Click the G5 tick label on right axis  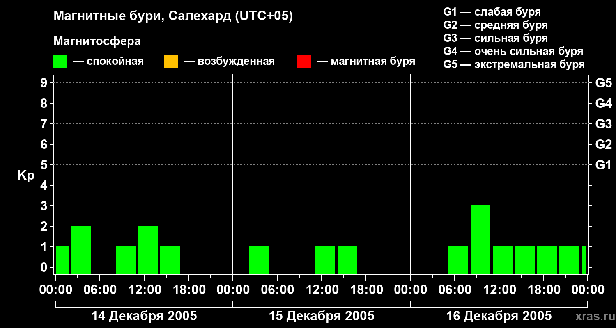pos(603,83)
